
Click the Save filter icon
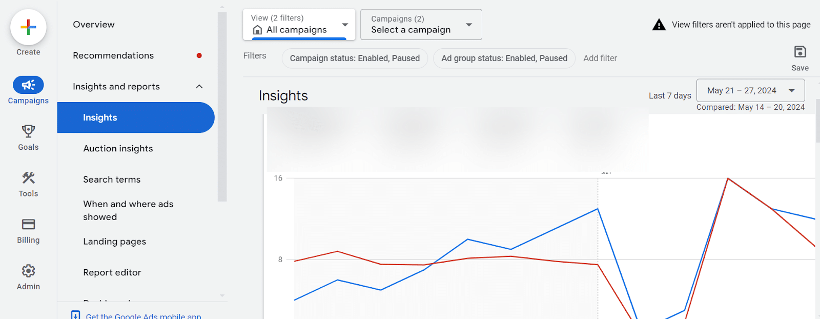[799, 52]
